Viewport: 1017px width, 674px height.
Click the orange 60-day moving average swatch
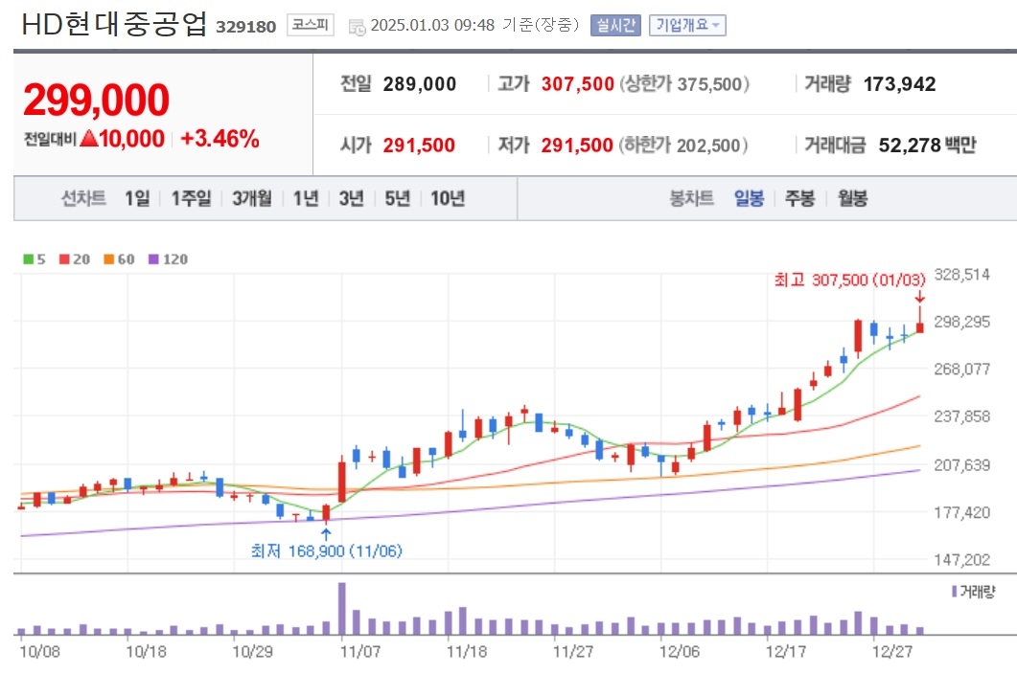pyautogui.click(x=109, y=259)
